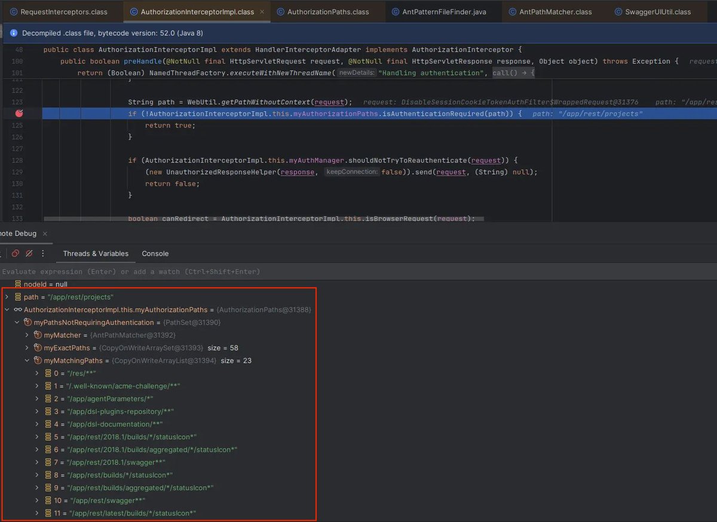Collapse the myMatchingPaths list
The height and width of the screenshot is (522, 717).
[27, 361]
